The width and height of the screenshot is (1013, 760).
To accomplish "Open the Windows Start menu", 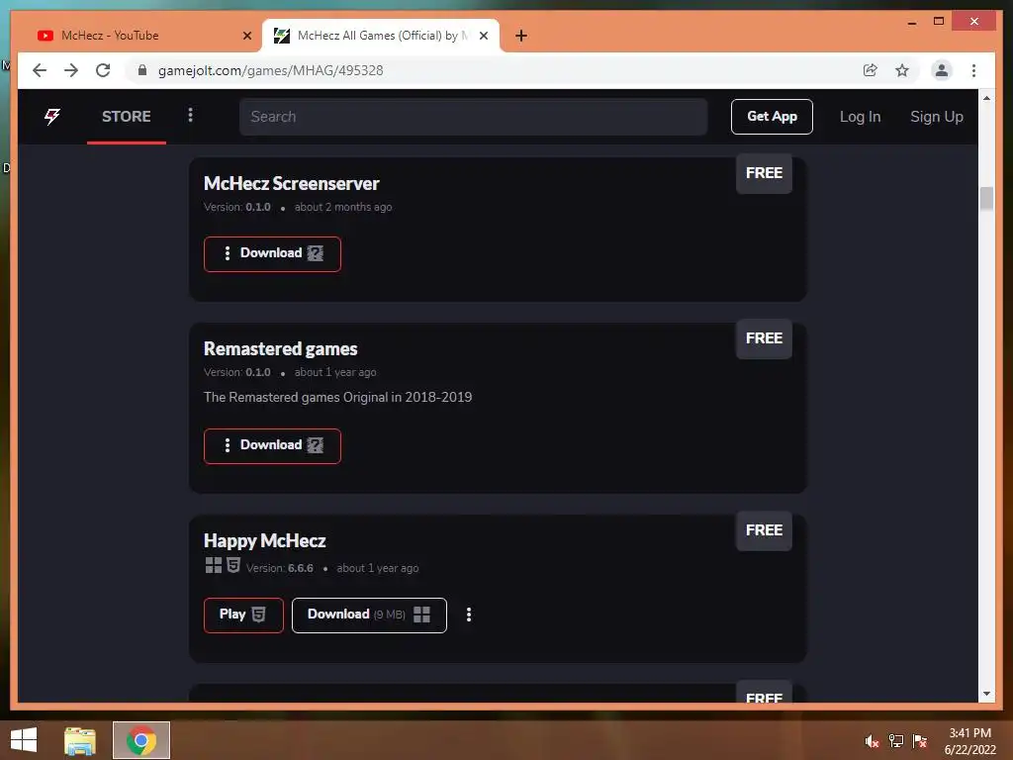I will 24,740.
